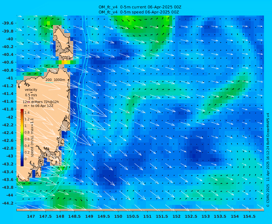Click the latitude label -40.6
Image resolution: width=272 pixels, height=224 pixels.
coord(8,62)
